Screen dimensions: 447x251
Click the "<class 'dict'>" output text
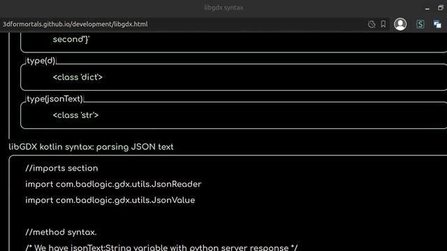point(78,77)
